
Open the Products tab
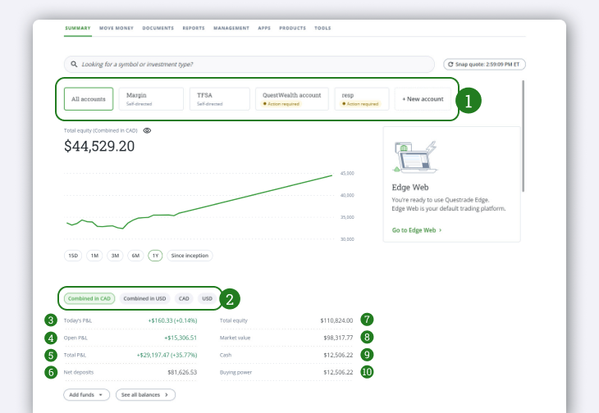pyautogui.click(x=293, y=28)
